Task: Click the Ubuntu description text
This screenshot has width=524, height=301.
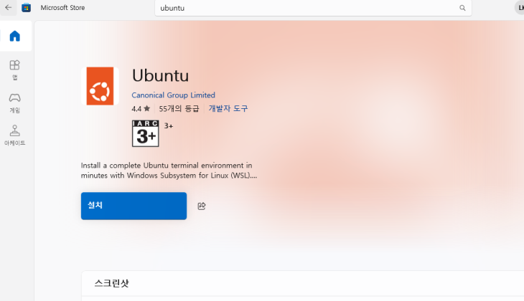Action: pyautogui.click(x=169, y=170)
